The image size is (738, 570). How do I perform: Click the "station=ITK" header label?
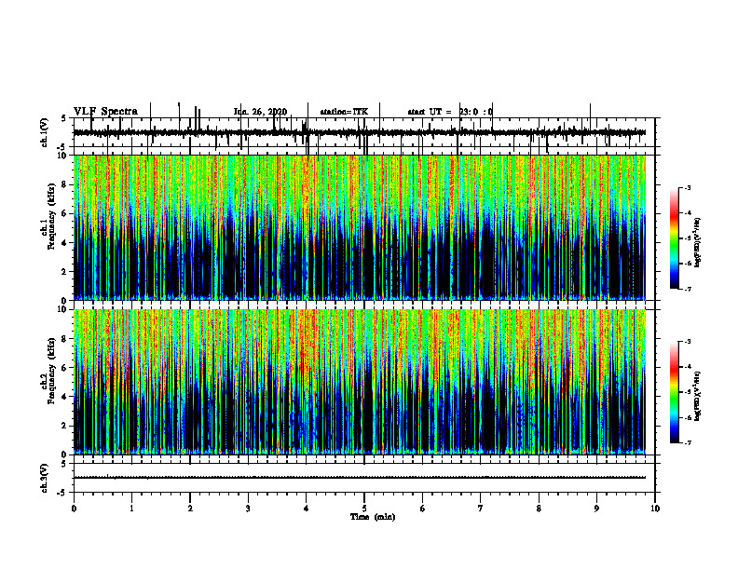pyautogui.click(x=344, y=112)
